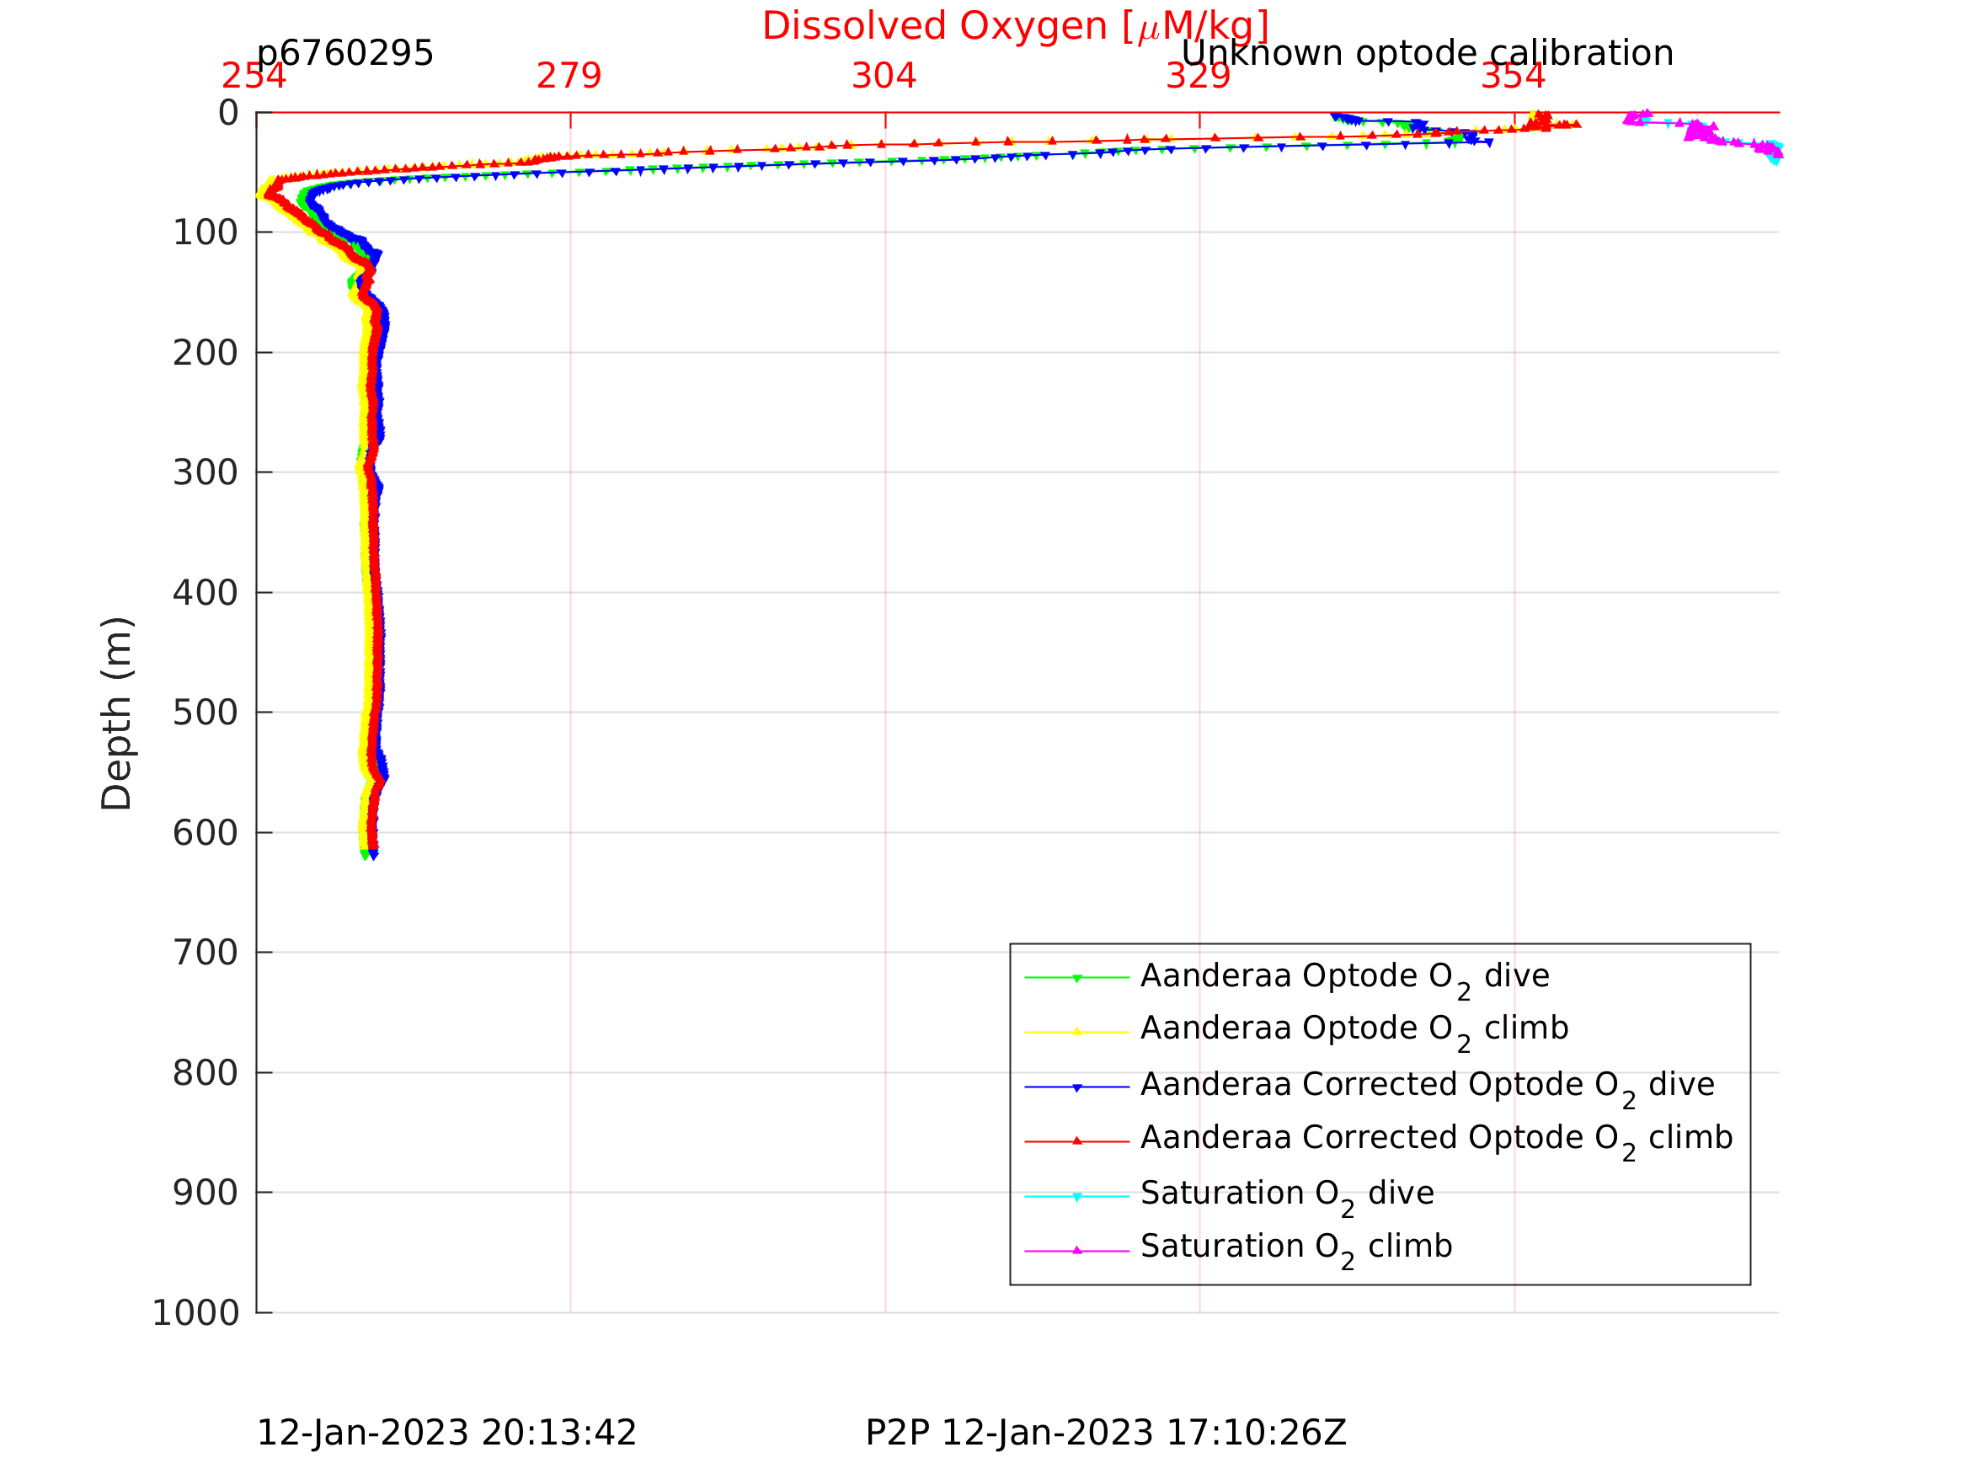Click the green marker at profile bottom
1965x1474 pixels.
point(364,855)
